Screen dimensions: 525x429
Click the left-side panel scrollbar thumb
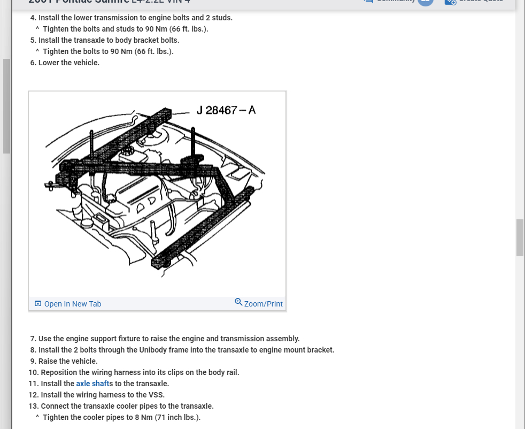6,106
